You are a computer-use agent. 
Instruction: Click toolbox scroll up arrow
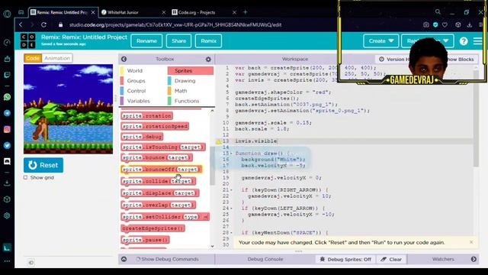click(x=212, y=111)
